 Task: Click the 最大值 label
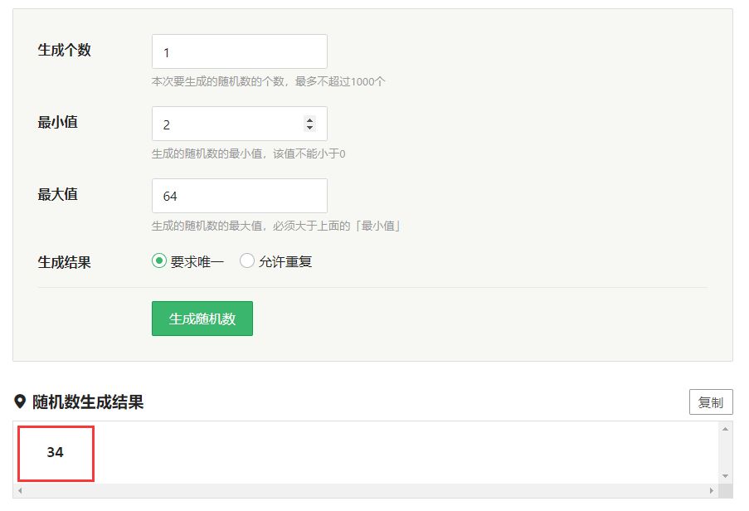pos(57,194)
